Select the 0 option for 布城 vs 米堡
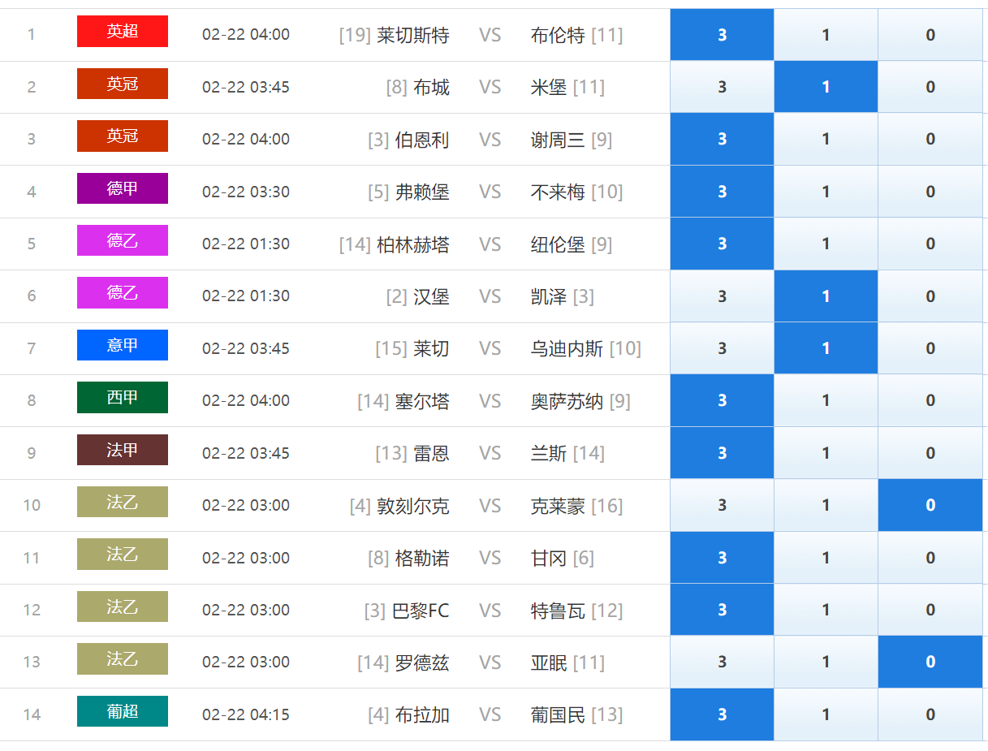Viewport: 988px width, 751px height. [x=930, y=87]
